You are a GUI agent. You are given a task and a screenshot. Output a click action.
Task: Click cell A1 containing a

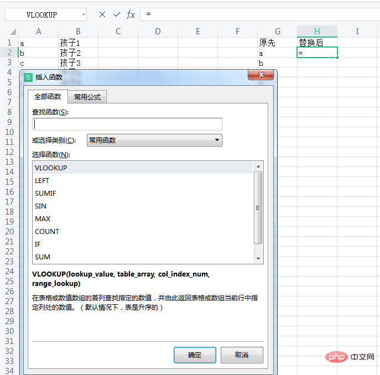click(39, 43)
